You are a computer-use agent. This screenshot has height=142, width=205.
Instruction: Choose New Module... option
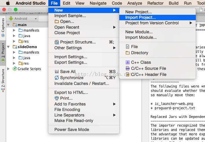pyautogui.click(x=158, y=32)
